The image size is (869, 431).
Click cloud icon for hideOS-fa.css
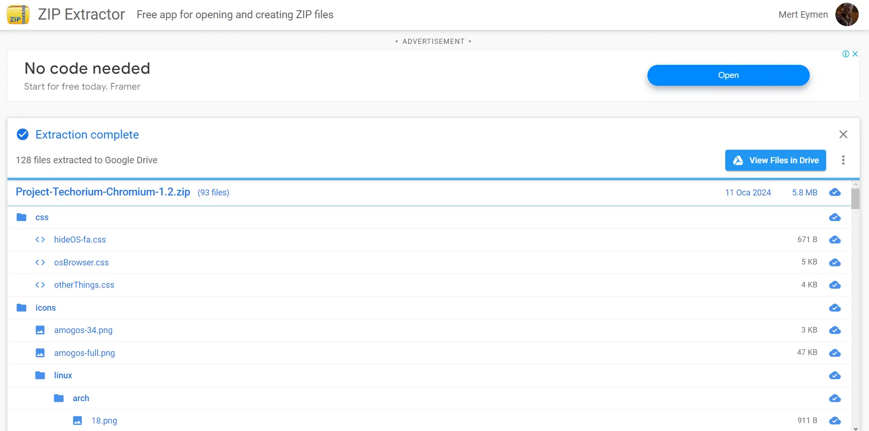834,240
